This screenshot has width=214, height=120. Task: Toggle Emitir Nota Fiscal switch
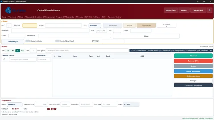pos(57,41)
